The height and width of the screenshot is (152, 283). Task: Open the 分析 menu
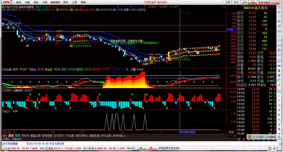point(45,2)
